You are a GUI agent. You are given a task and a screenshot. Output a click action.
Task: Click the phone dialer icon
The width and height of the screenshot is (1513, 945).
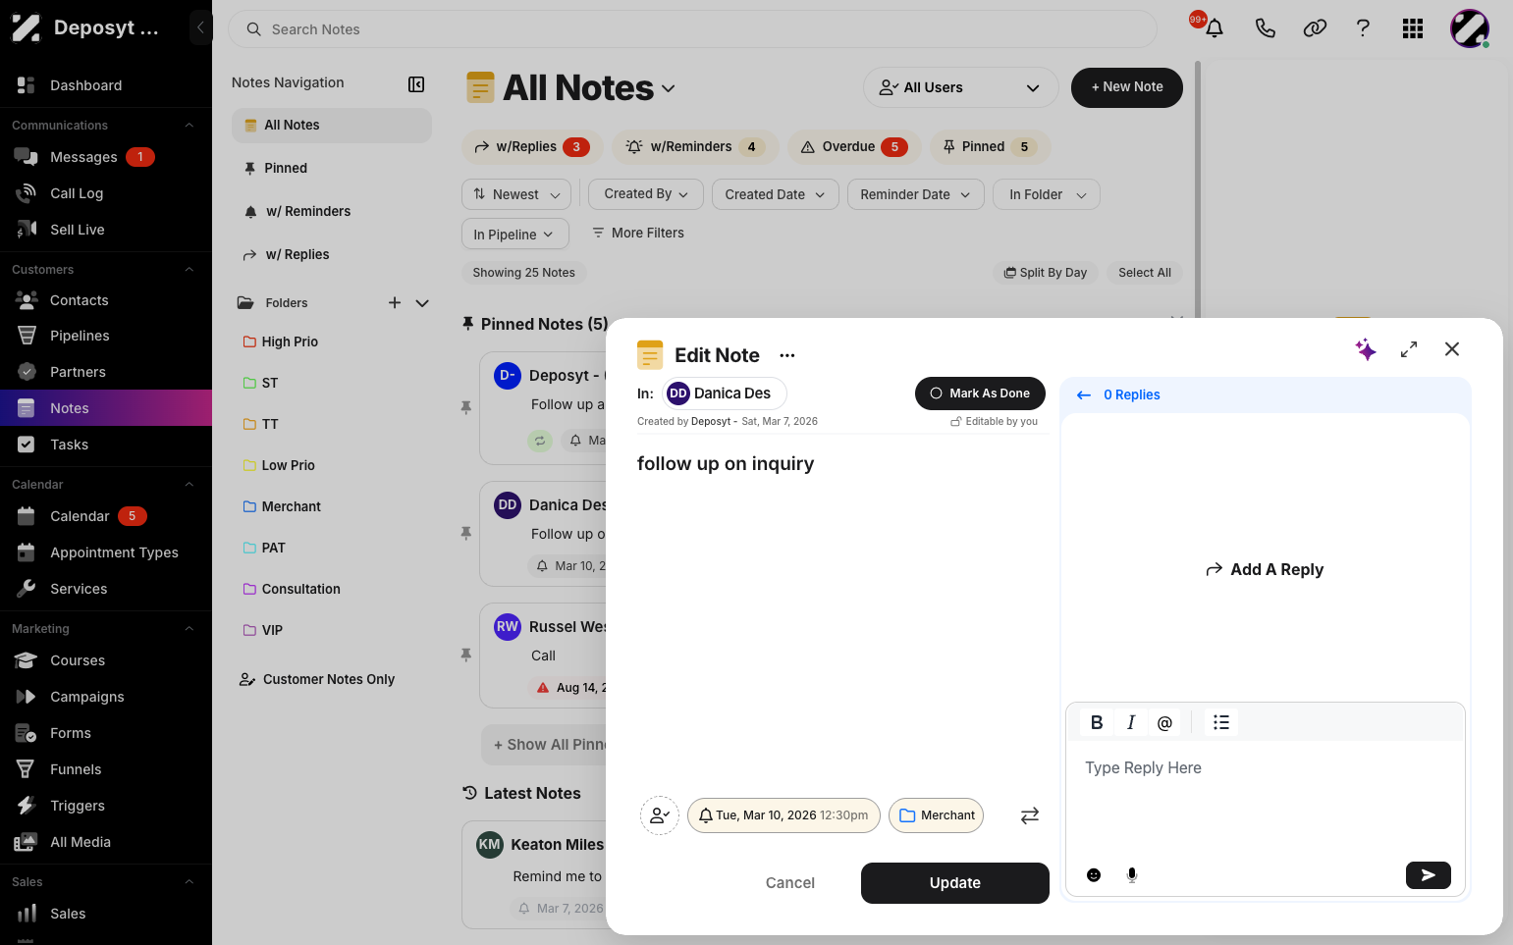(x=1265, y=28)
